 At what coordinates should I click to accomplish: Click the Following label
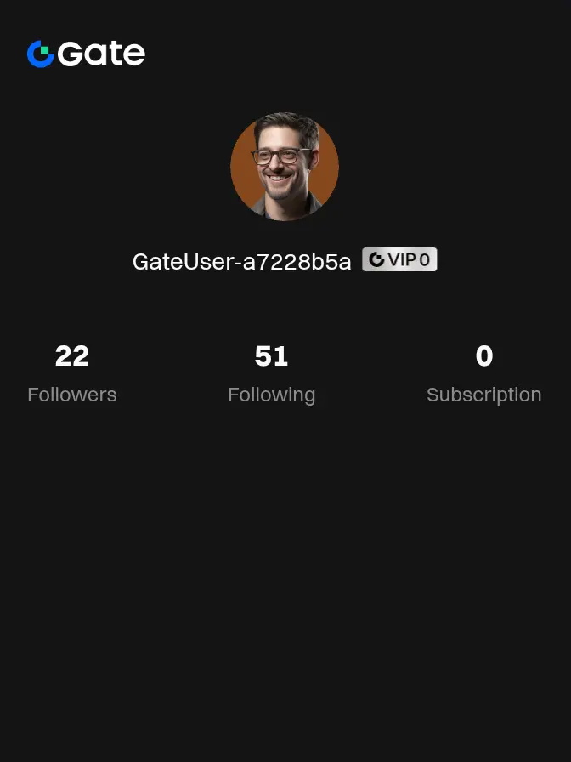(271, 395)
